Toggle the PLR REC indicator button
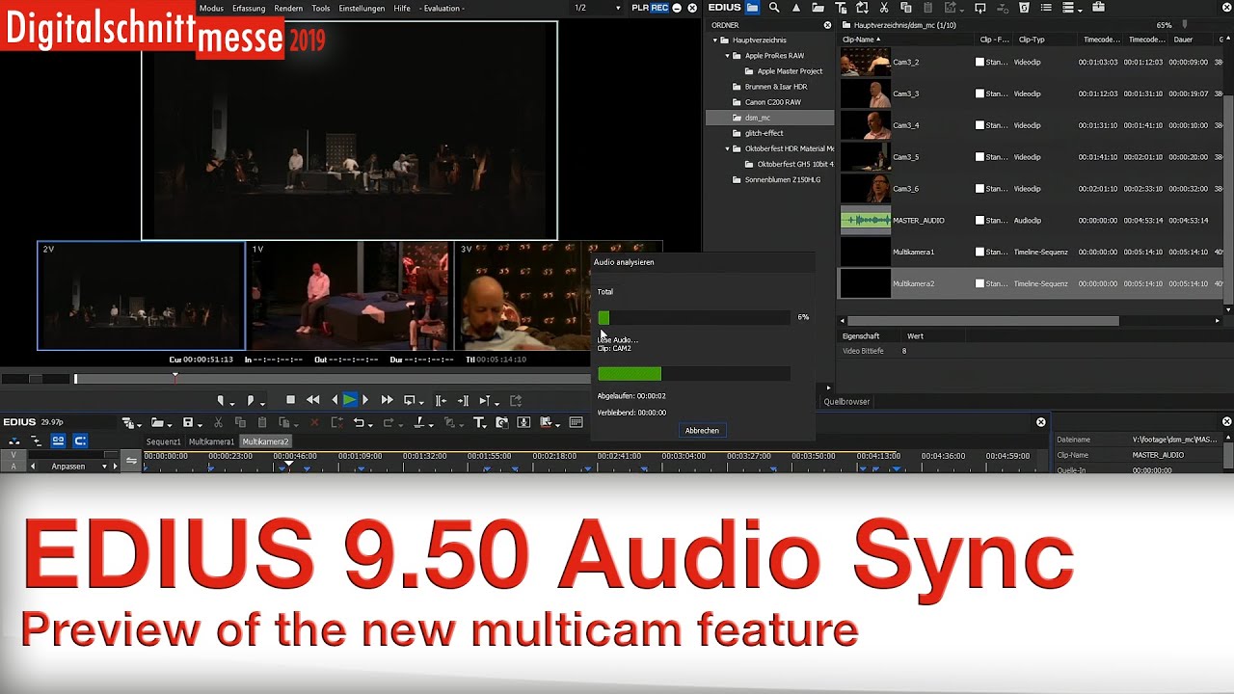The height and width of the screenshot is (694, 1234). 650,8
